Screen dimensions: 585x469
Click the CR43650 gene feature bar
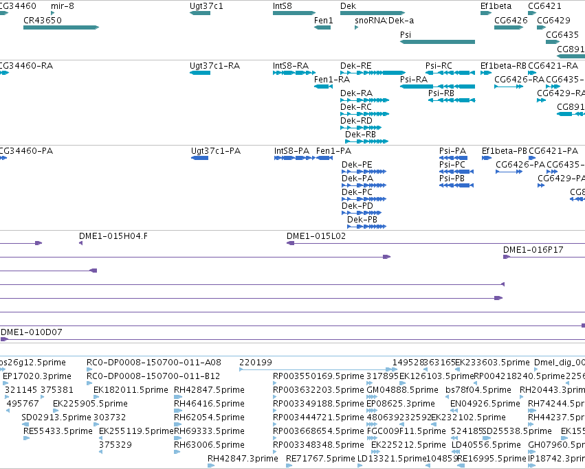coord(61,27)
